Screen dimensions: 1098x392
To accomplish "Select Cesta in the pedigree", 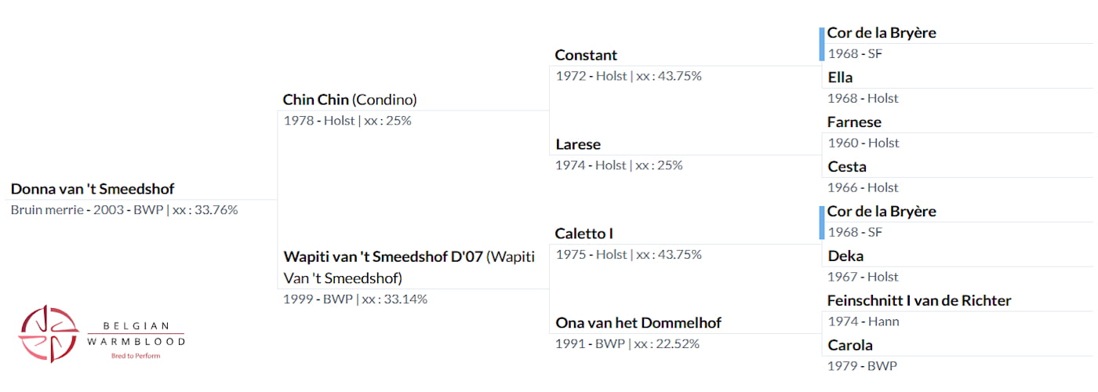I will click(x=846, y=167).
